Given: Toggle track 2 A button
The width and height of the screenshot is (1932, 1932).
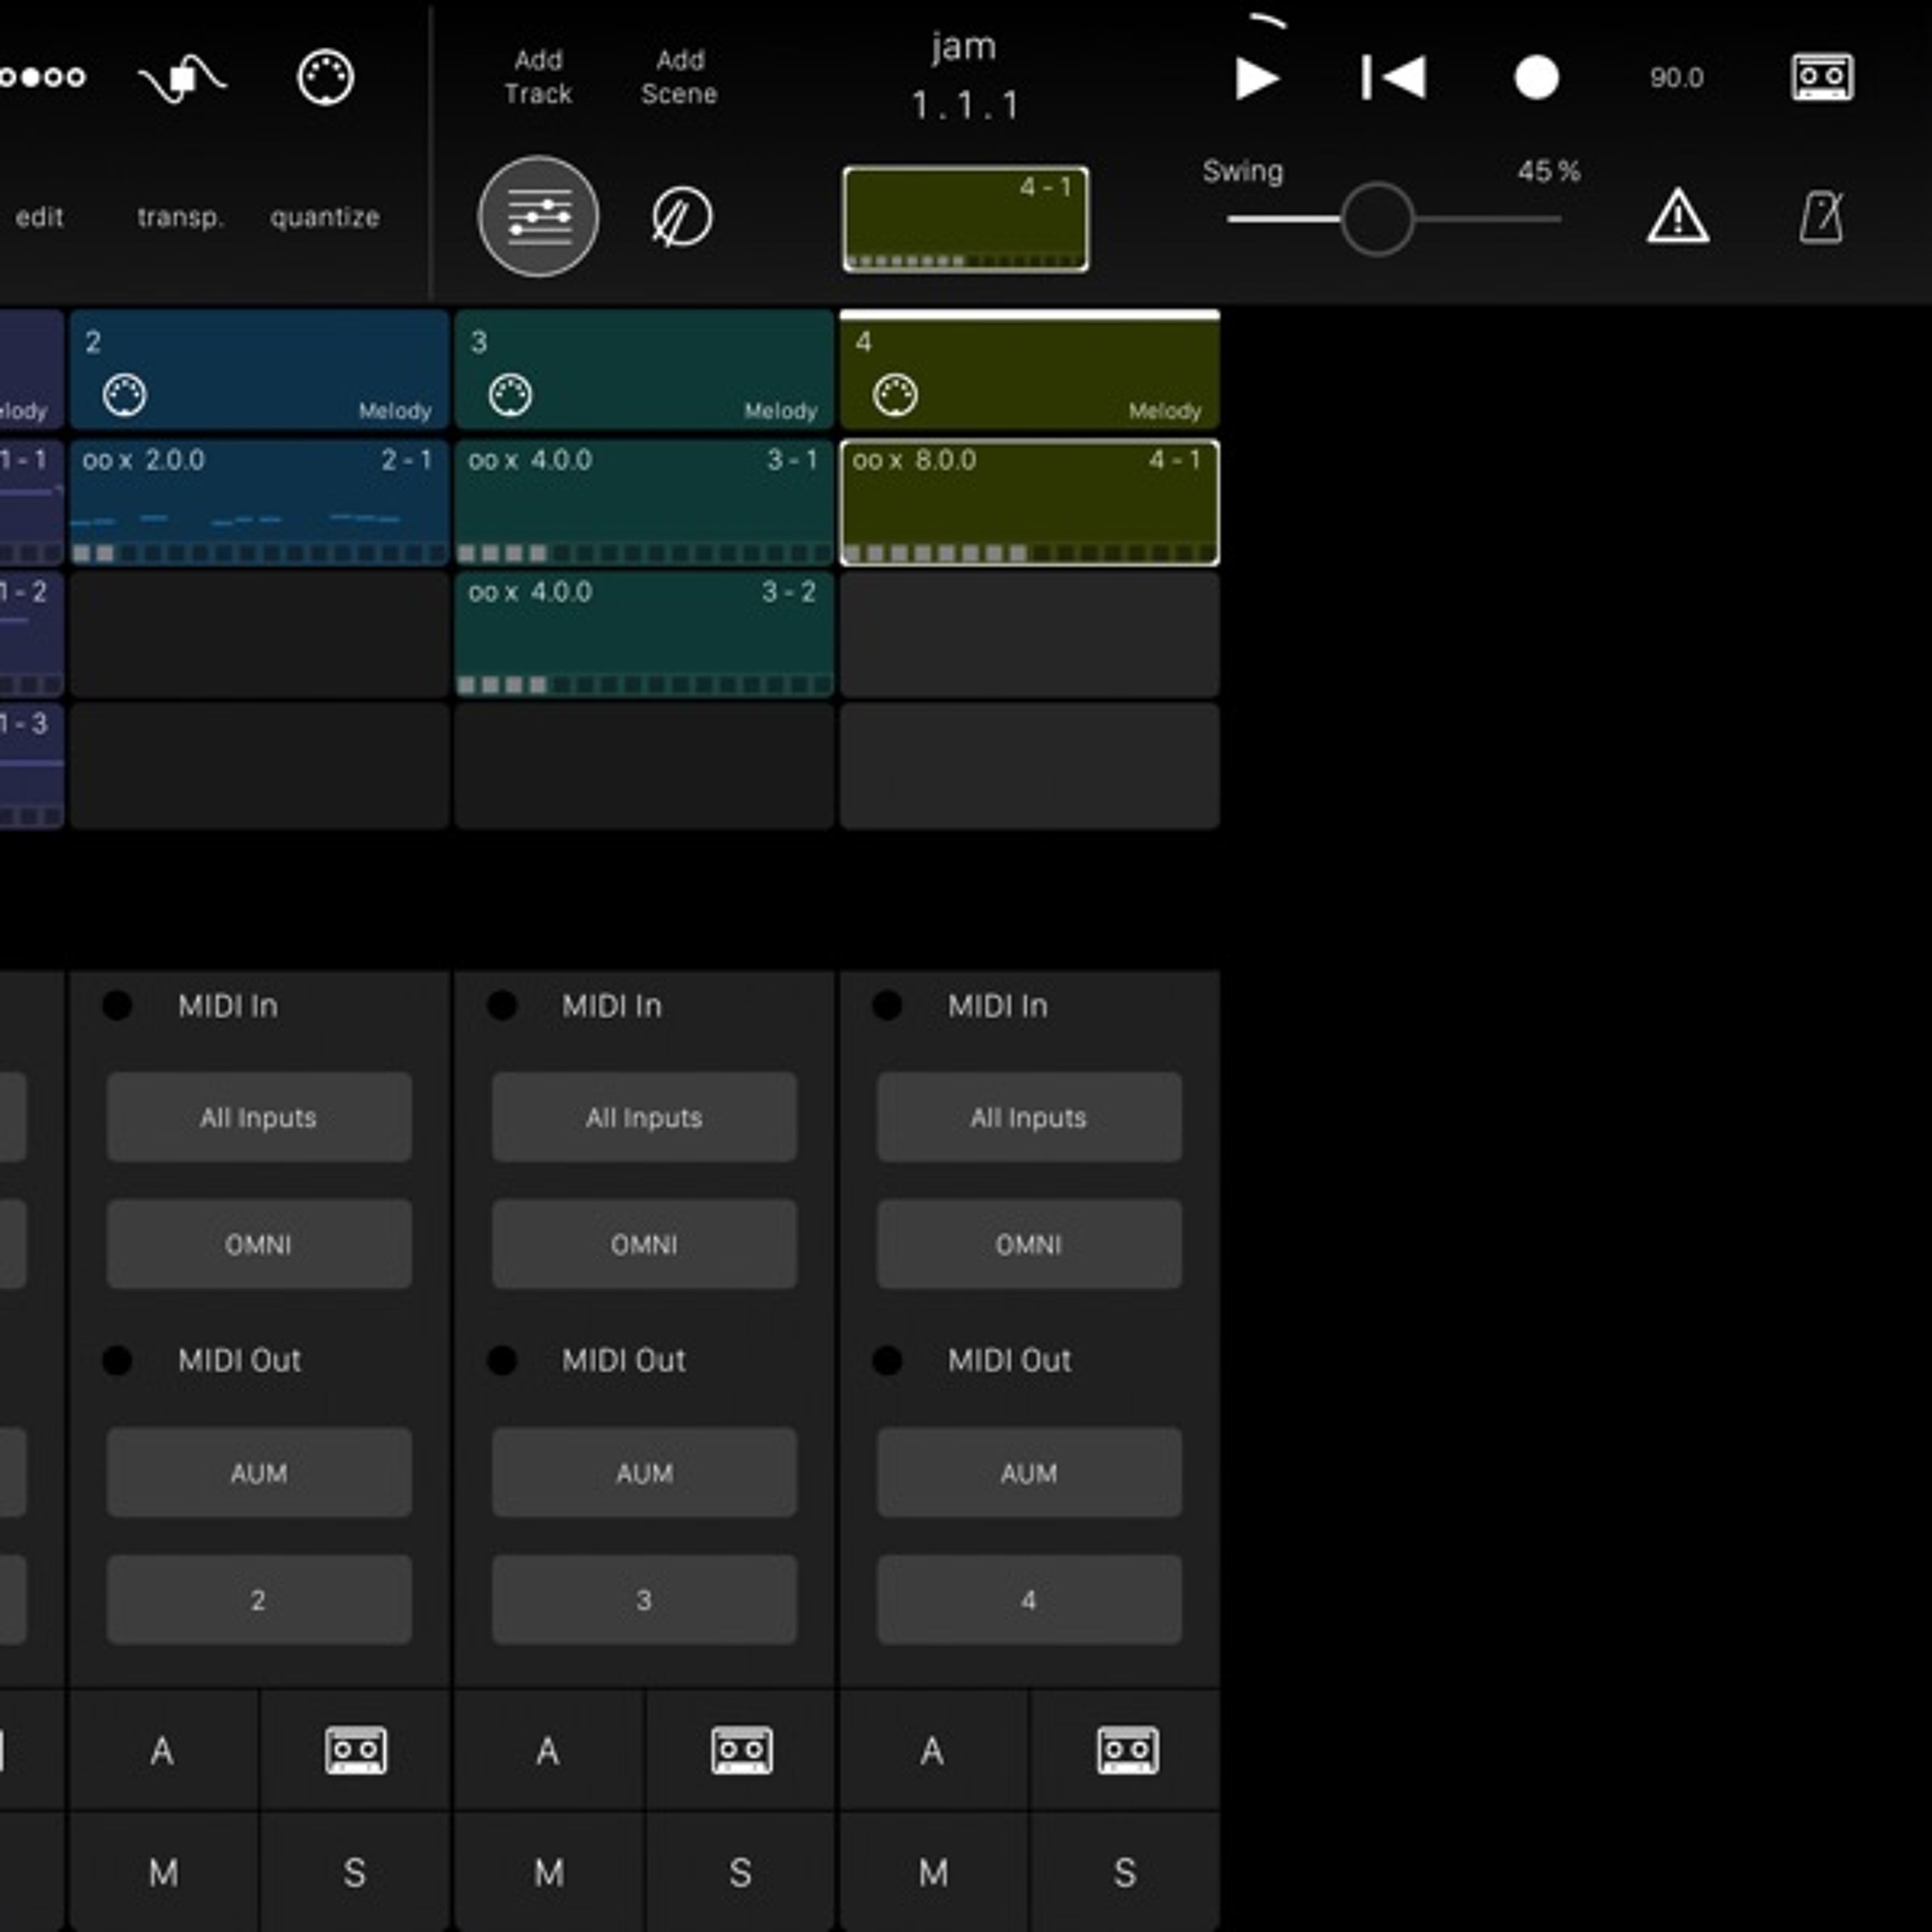Looking at the screenshot, I should coord(163,1750).
